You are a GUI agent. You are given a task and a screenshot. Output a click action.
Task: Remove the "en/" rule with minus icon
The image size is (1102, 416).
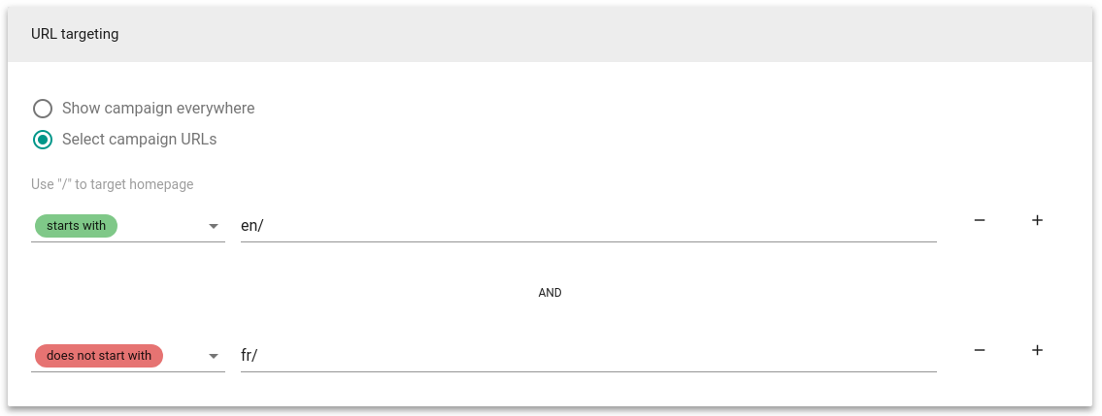(979, 220)
